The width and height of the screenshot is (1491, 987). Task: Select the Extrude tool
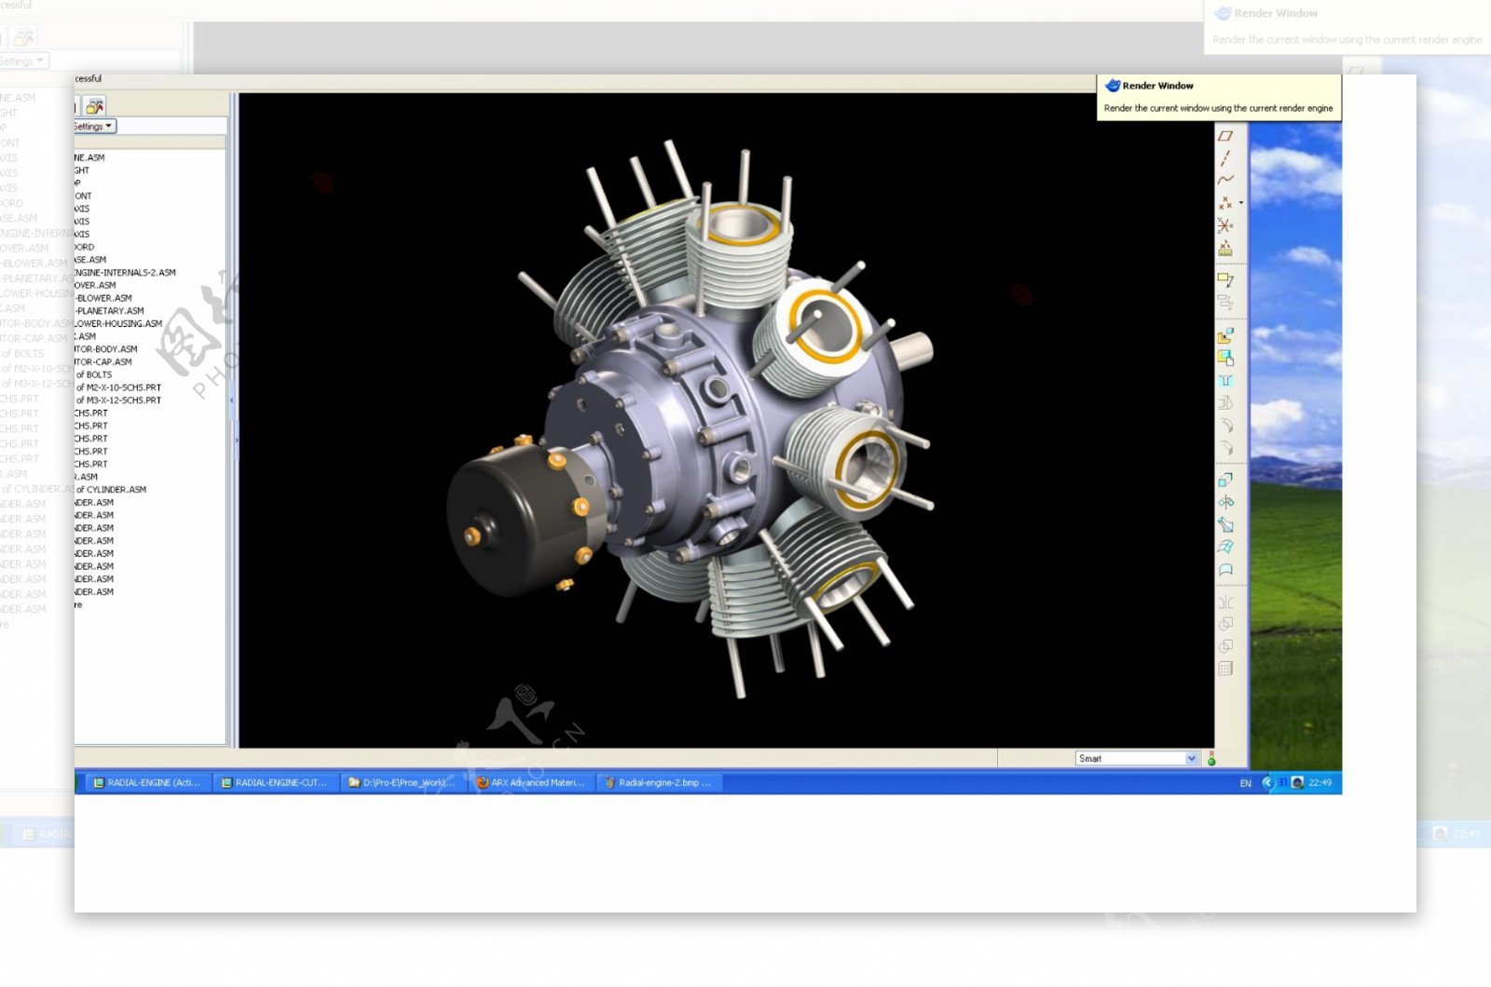(1225, 480)
